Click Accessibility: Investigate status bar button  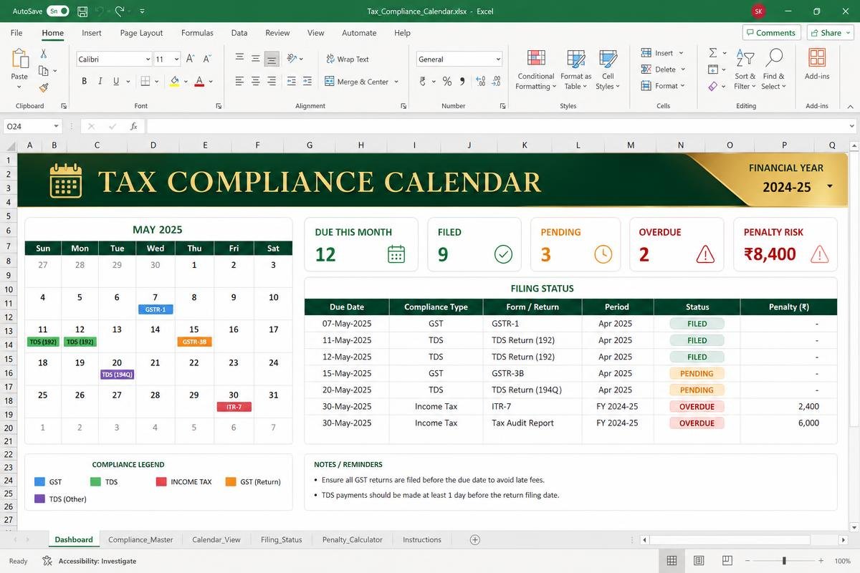click(90, 561)
